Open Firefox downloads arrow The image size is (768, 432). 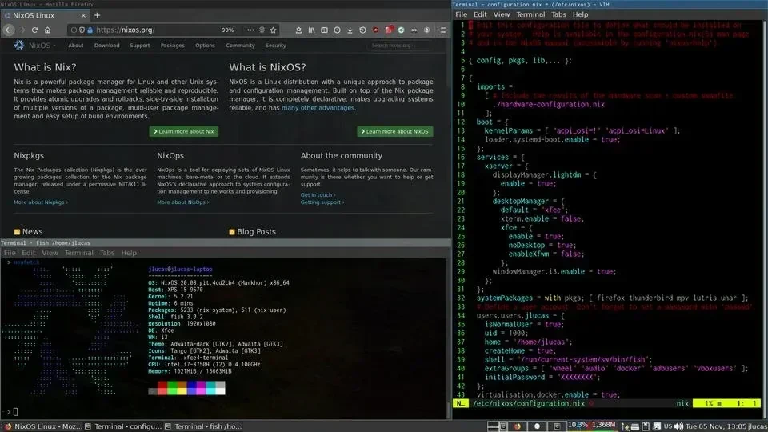(x=350, y=30)
